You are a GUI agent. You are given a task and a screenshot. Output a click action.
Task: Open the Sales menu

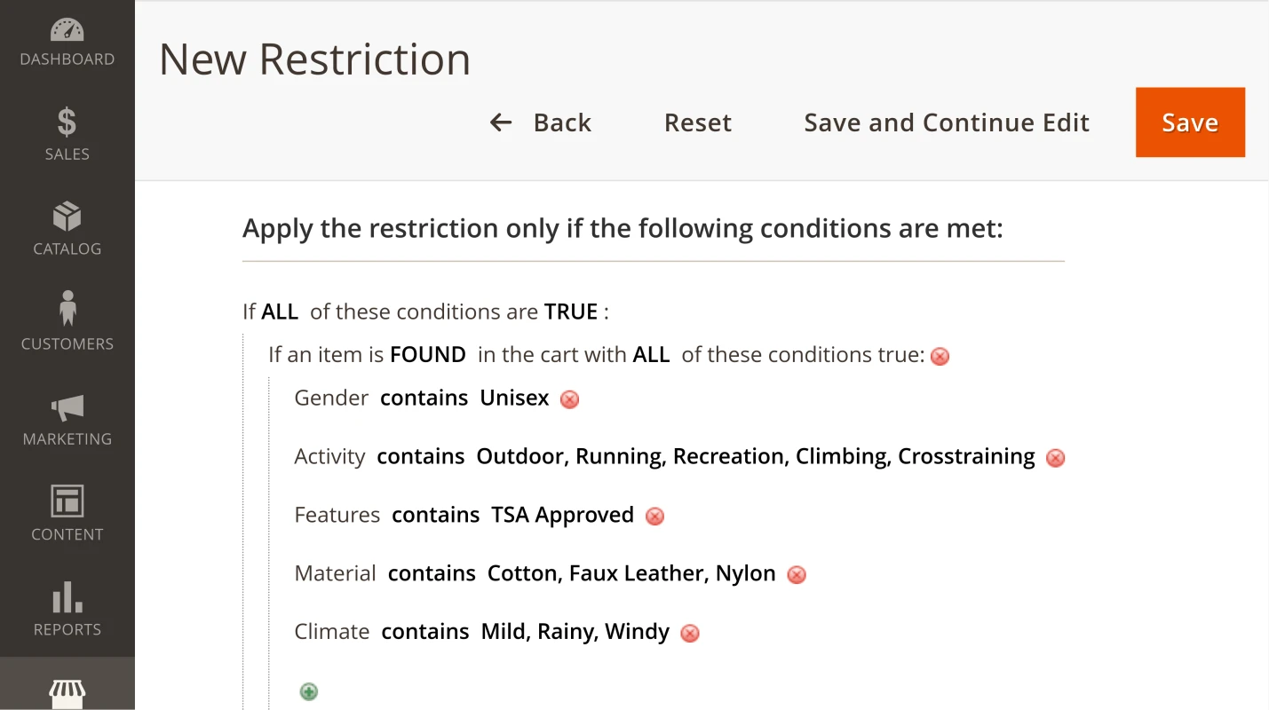(67, 135)
